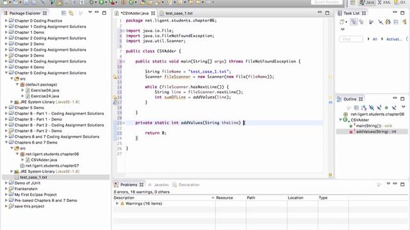Toggle Hide Local Types in Outline toolbar
The height and width of the screenshot is (230, 410).
pos(394,107)
